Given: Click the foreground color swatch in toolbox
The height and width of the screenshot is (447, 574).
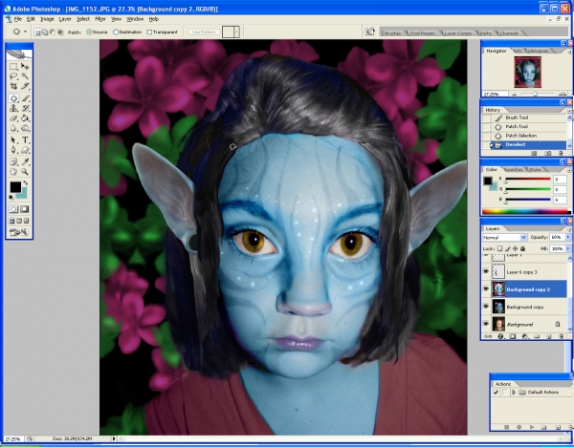Looking at the screenshot, I should pos(15,187).
